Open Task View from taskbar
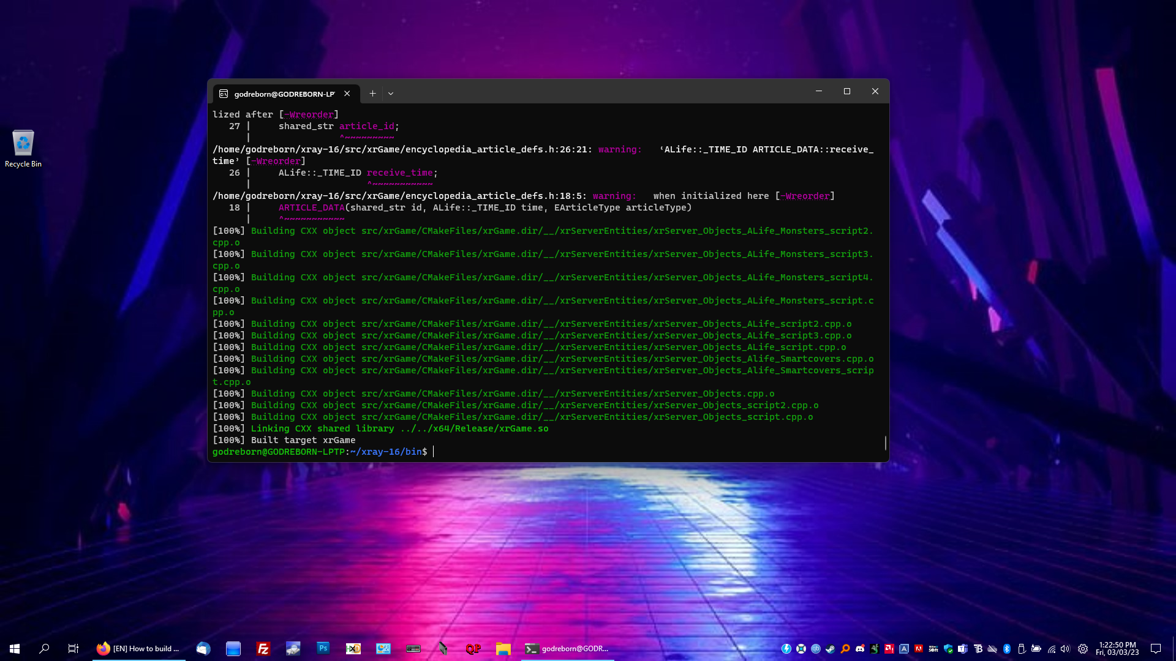Screen dimensions: 1176x661 (73, 649)
